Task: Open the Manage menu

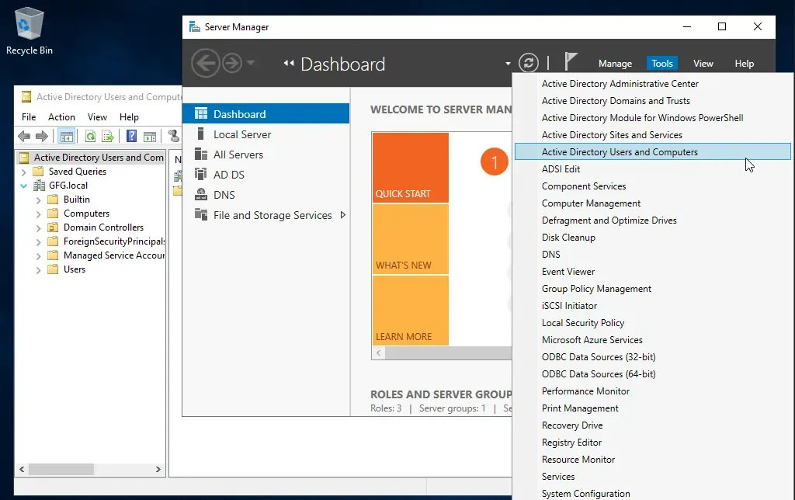Action: coord(615,64)
